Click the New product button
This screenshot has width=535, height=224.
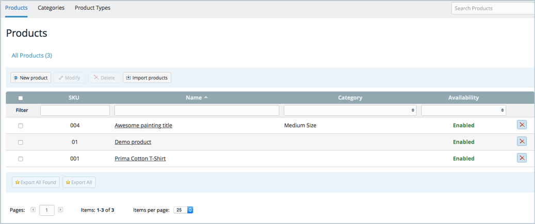31,78
